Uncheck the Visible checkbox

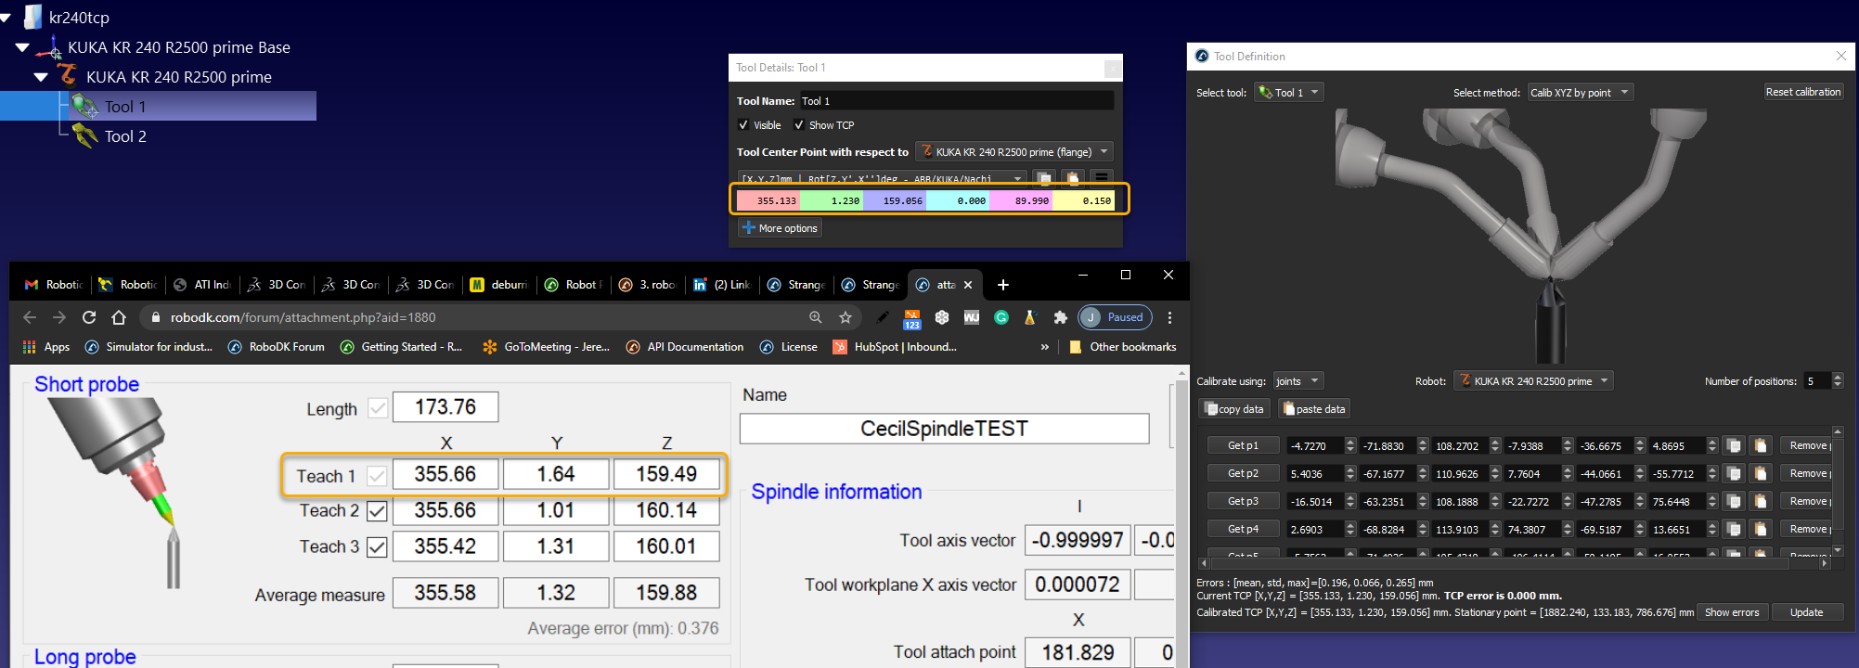coord(743,125)
